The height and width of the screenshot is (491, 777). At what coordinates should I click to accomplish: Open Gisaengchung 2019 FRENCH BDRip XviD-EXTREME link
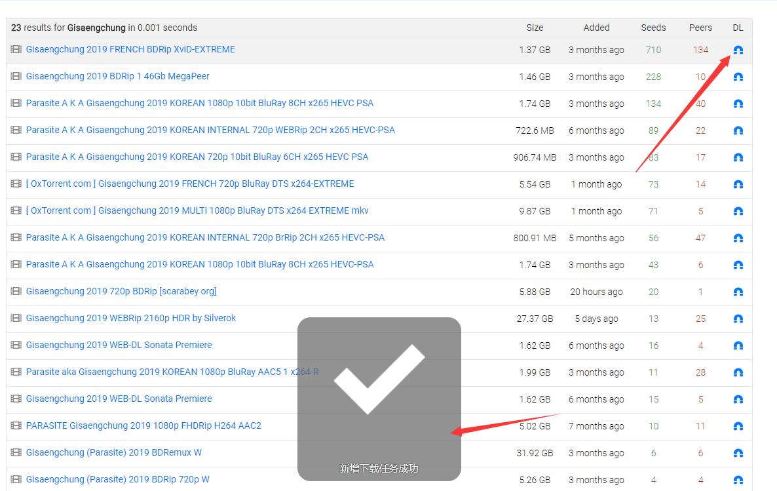coord(130,49)
